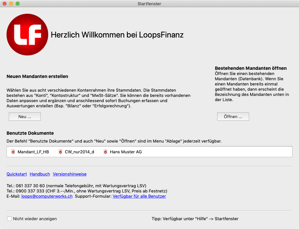The height and width of the screenshot is (229, 299).
Task: Click the red app icon beside CW_nur2014_d
Action: [x=60, y=151]
